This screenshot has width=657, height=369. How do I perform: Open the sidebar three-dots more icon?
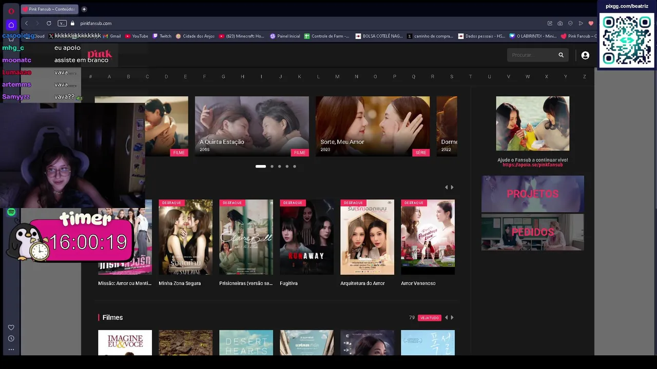(x=11, y=350)
